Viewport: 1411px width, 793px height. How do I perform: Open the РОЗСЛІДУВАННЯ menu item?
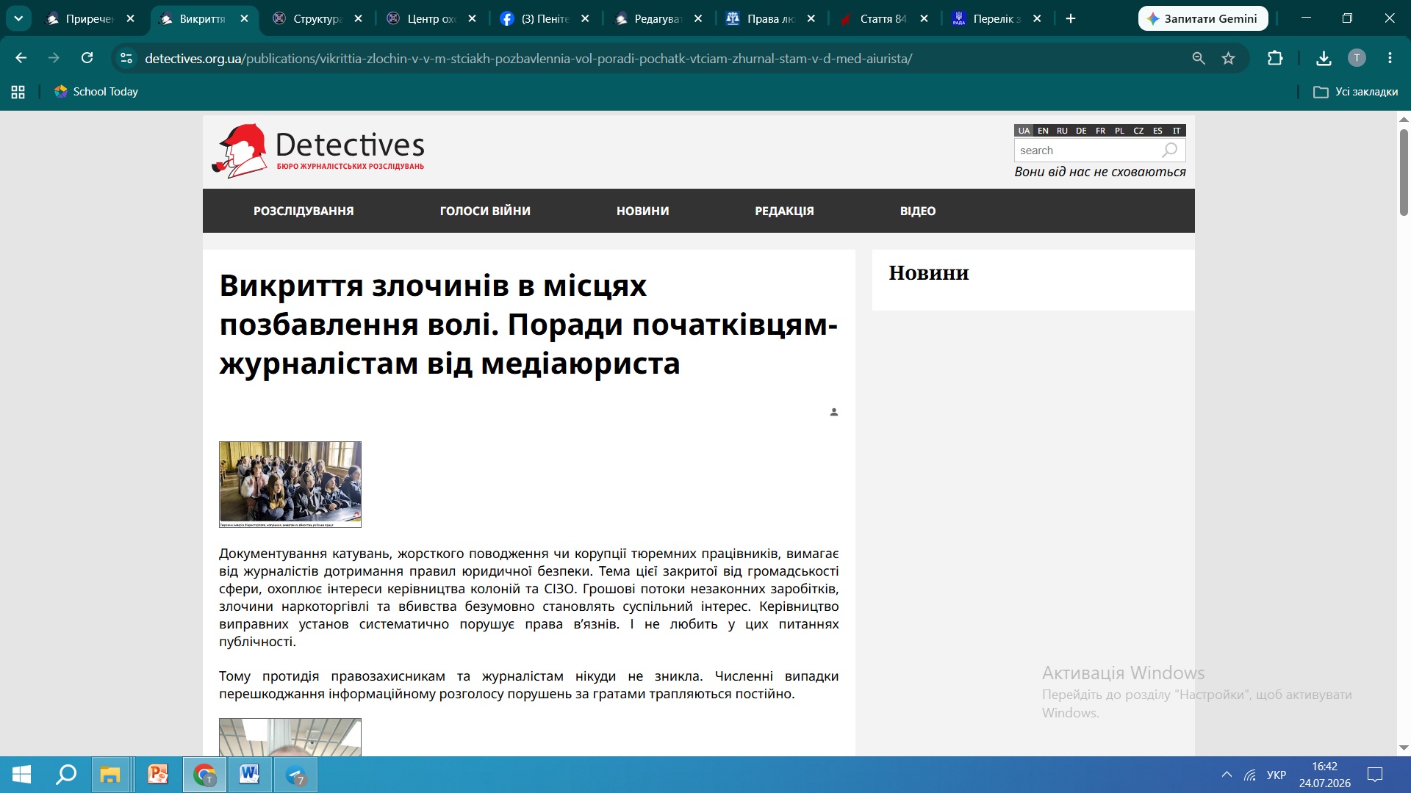tap(304, 211)
